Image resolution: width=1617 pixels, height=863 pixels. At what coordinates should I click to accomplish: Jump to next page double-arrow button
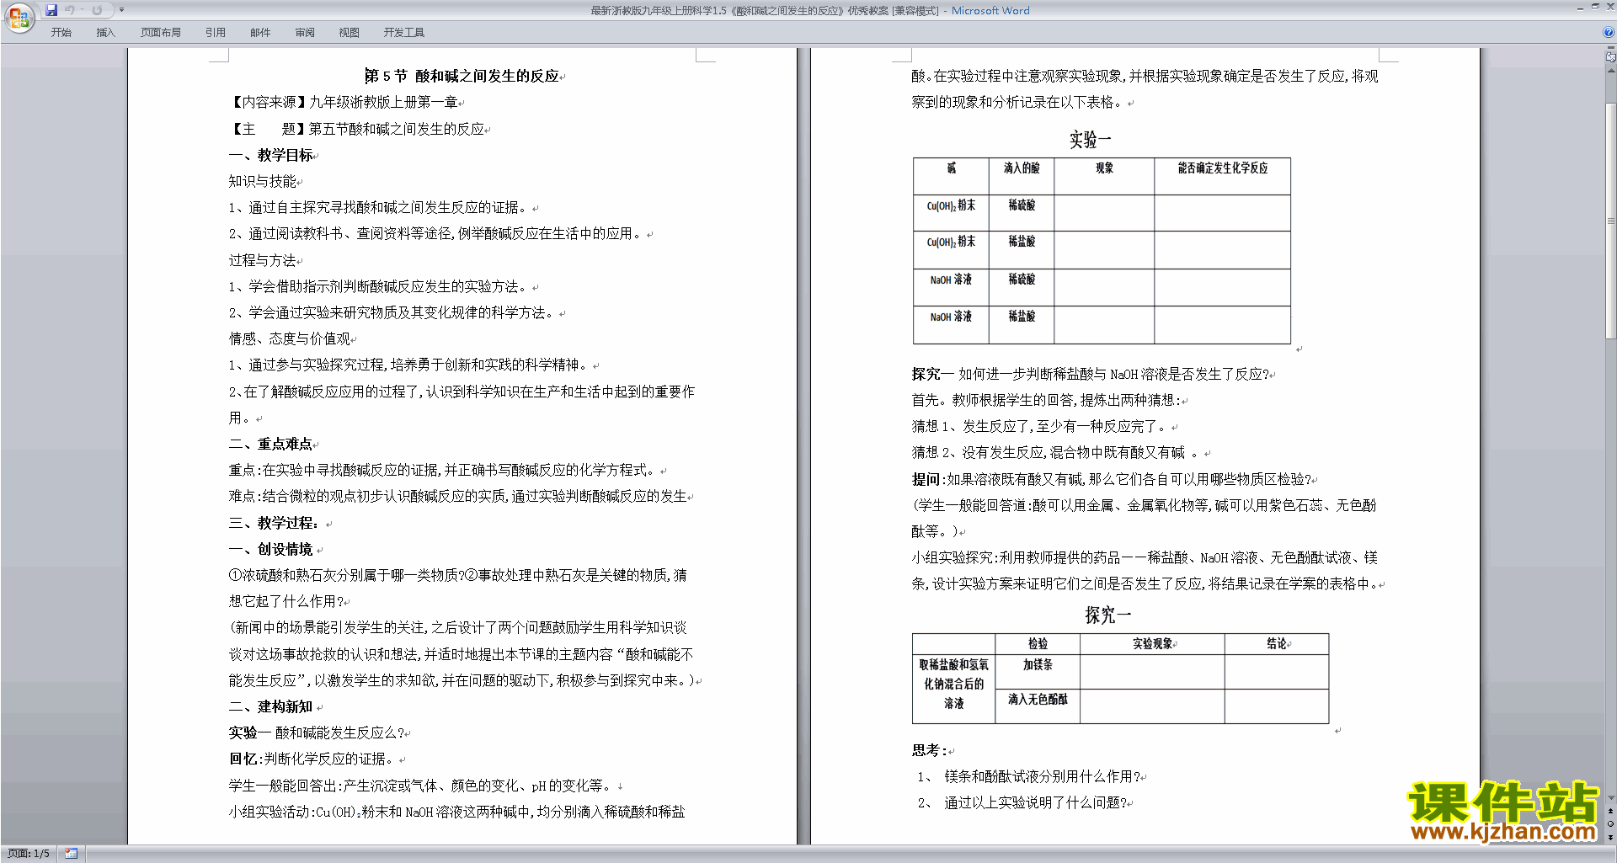tap(1611, 837)
